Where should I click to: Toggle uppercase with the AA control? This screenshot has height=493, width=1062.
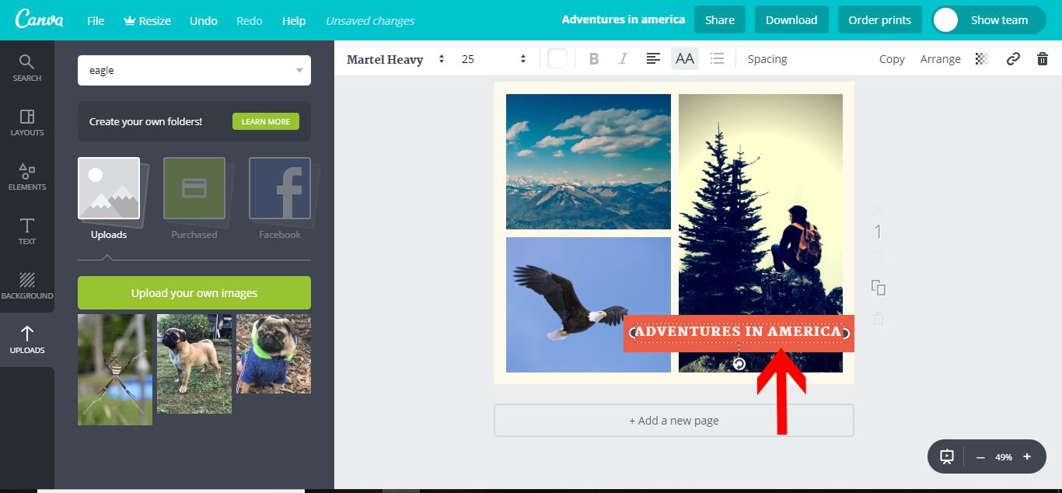[684, 58]
